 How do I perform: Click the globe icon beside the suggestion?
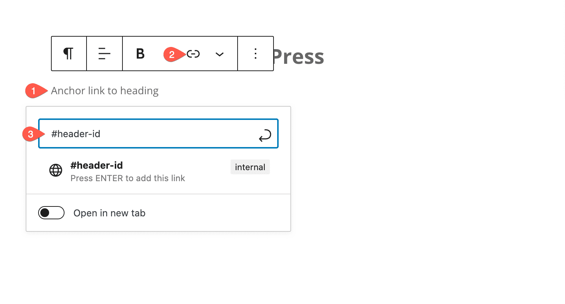click(x=56, y=170)
